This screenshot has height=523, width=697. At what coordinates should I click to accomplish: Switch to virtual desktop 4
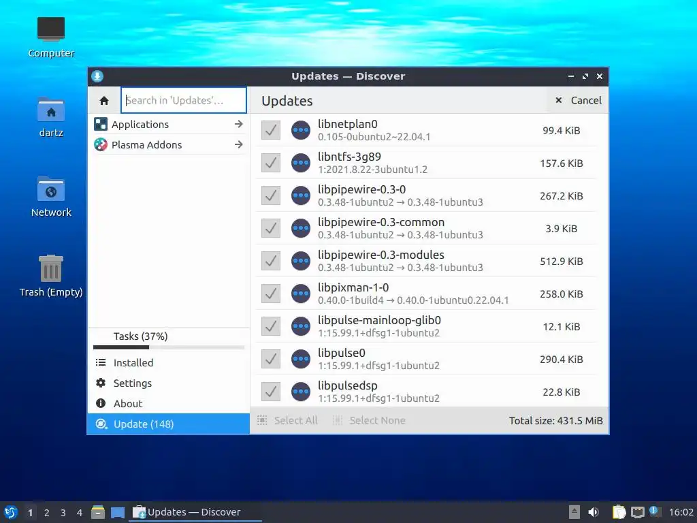(80, 513)
